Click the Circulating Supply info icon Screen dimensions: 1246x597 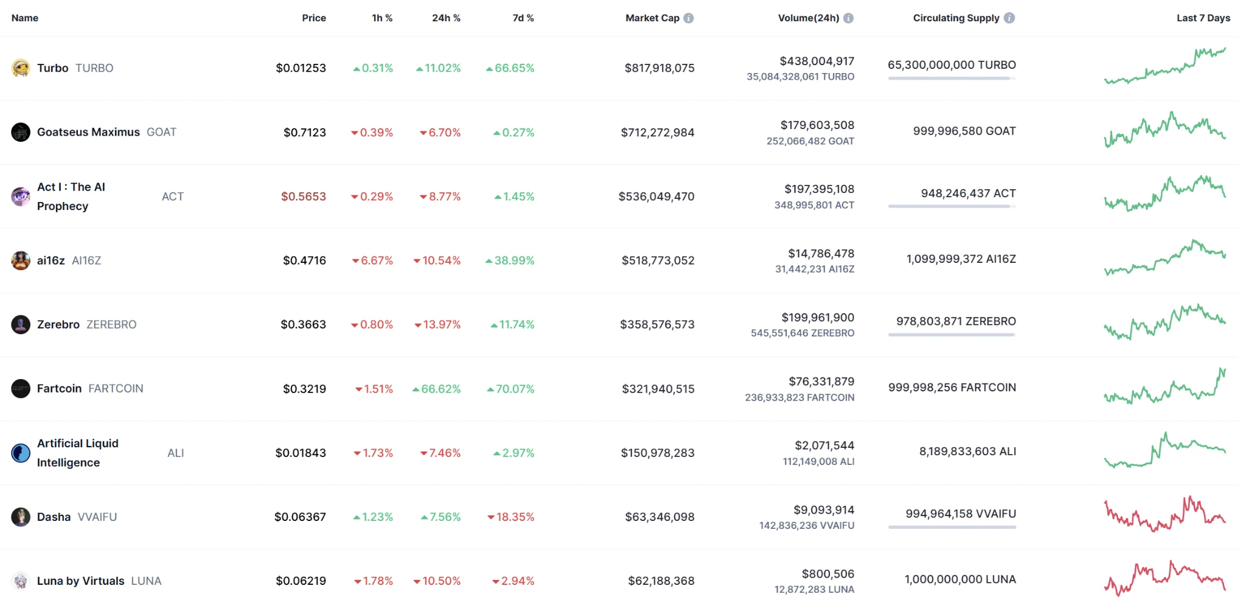tap(1009, 18)
